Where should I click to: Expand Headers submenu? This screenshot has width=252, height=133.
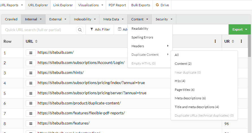point(150,46)
